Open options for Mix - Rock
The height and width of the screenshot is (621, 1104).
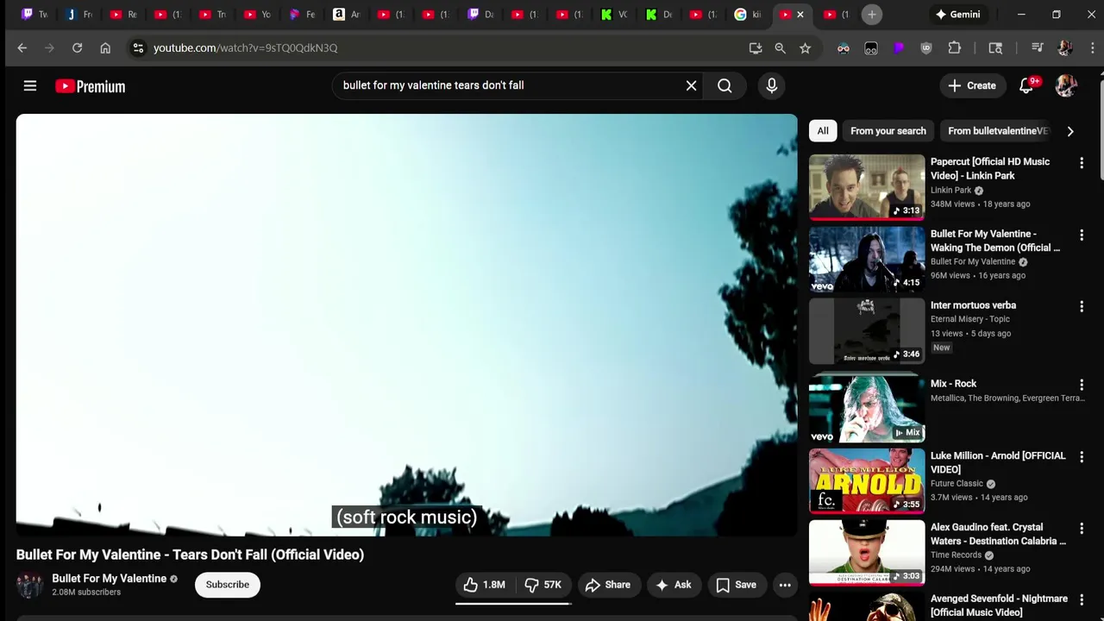click(1082, 385)
